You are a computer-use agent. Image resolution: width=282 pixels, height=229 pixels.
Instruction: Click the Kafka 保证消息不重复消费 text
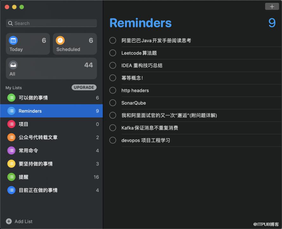click(x=150, y=128)
